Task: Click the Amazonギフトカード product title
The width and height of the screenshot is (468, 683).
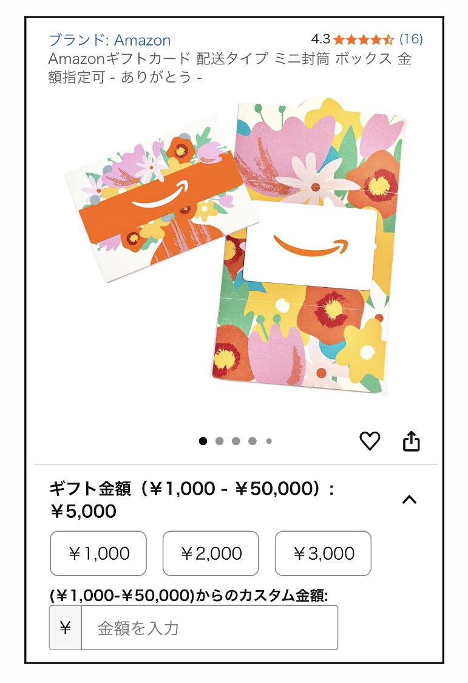Action: coord(229,67)
